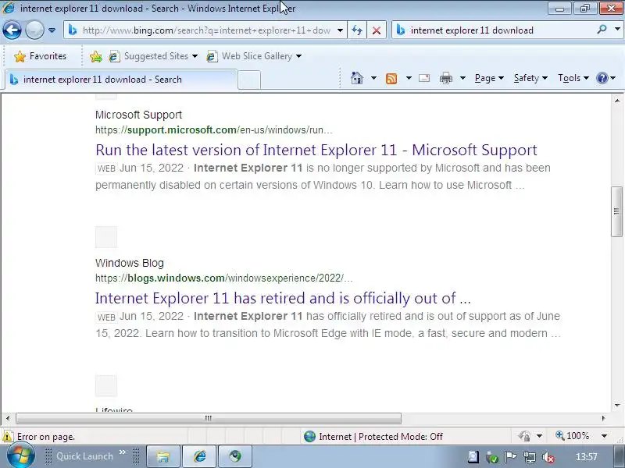Expand Quick Launch chevron
Screen dimensions: 625x468
[123, 452]
